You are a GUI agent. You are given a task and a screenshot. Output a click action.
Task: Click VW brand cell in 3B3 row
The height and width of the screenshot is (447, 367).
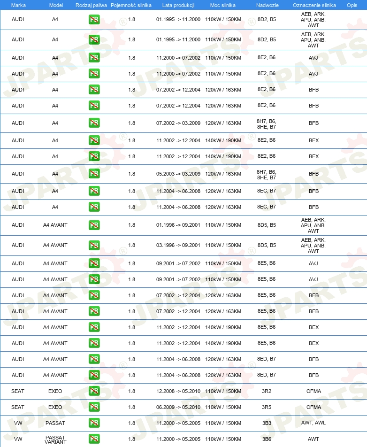(18, 424)
